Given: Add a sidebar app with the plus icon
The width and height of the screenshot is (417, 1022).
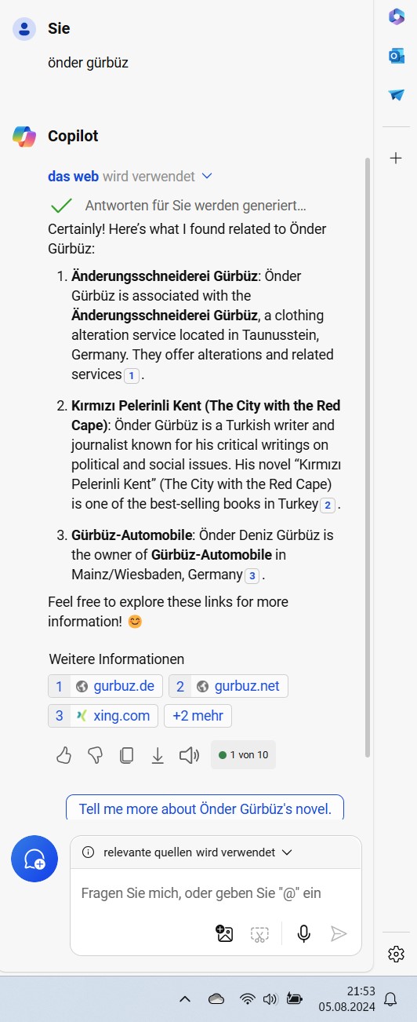Looking at the screenshot, I should click(396, 158).
